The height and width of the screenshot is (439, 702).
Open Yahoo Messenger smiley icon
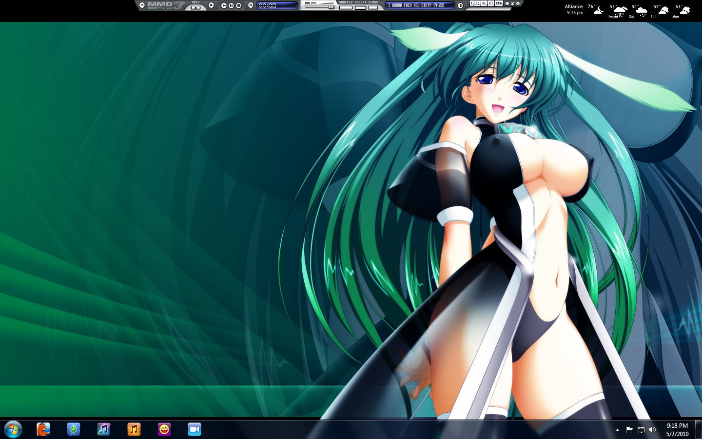point(164,429)
